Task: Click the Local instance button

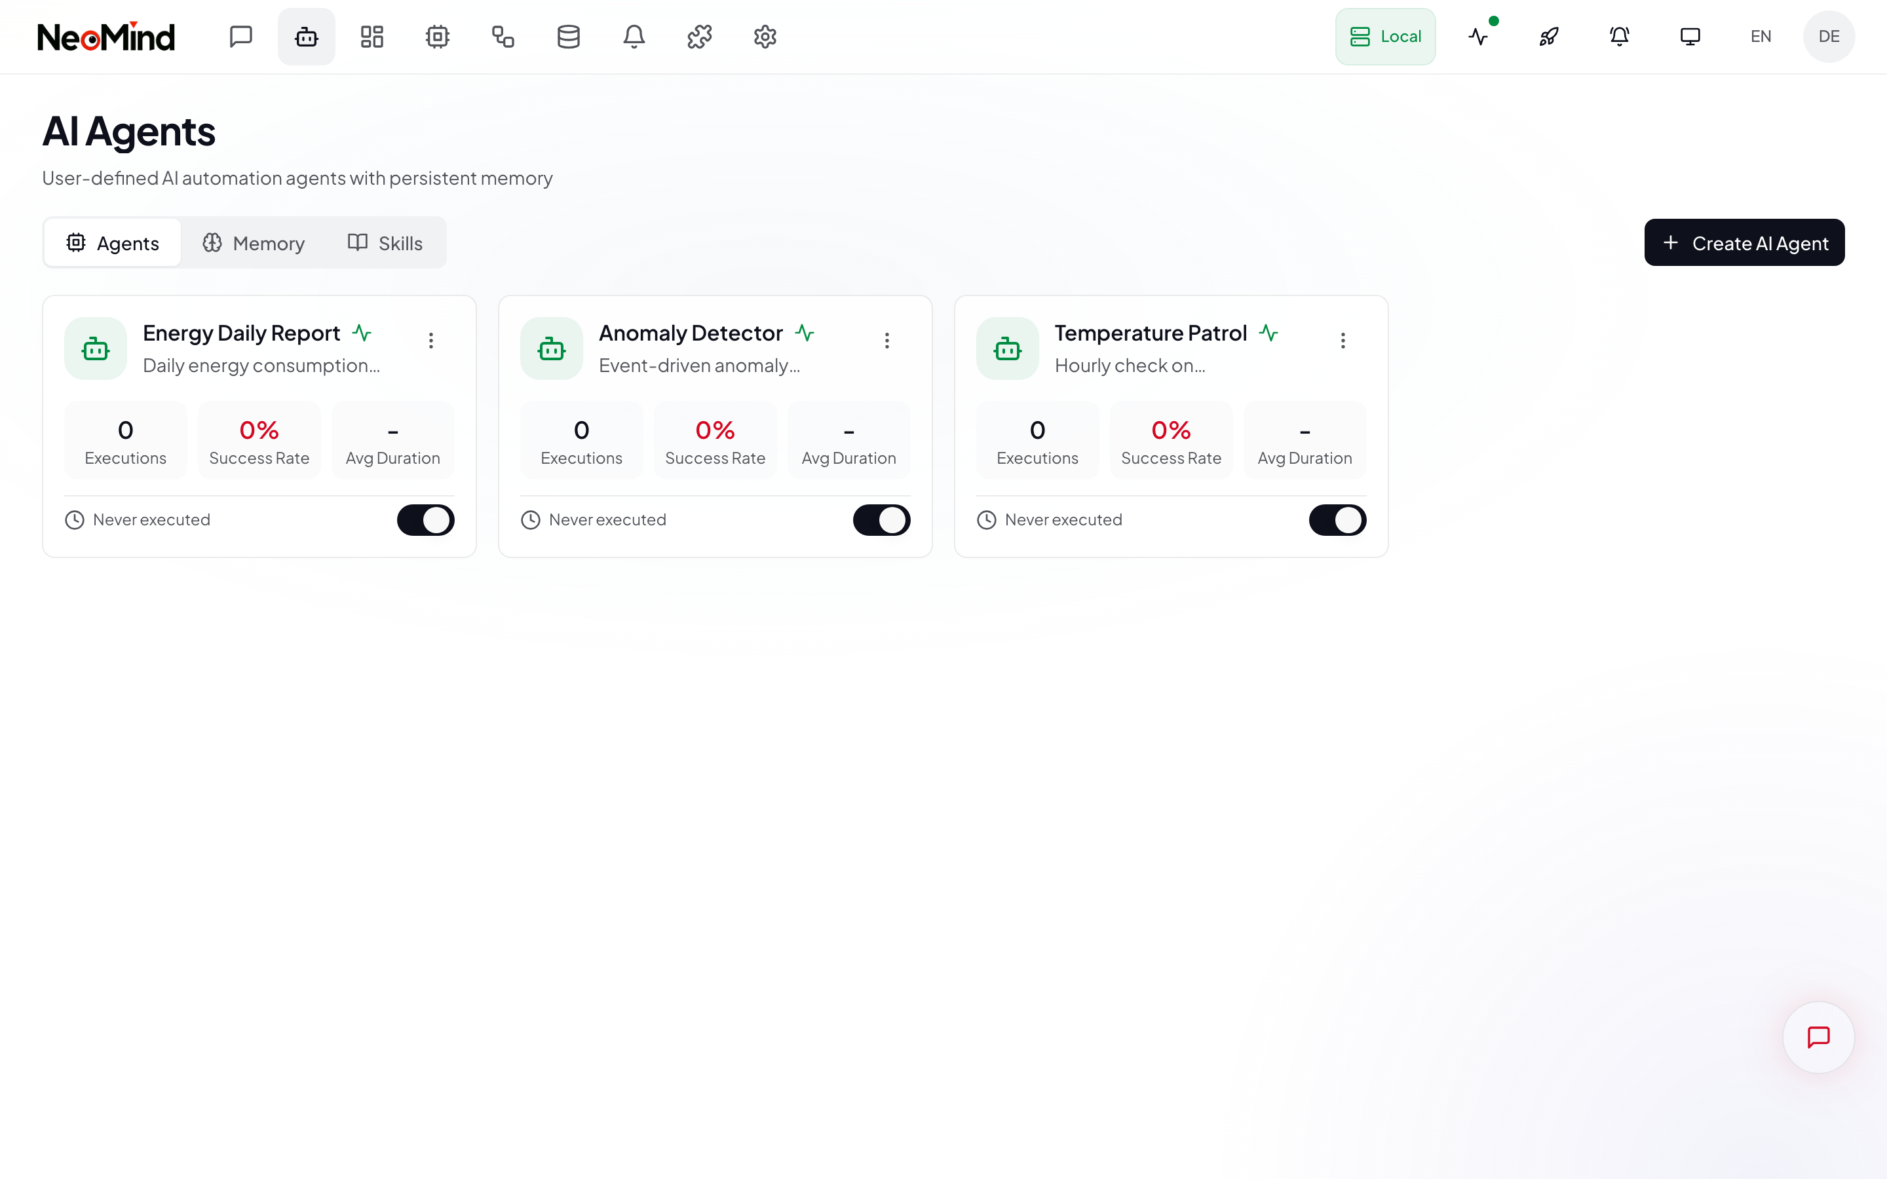Action: 1386,37
